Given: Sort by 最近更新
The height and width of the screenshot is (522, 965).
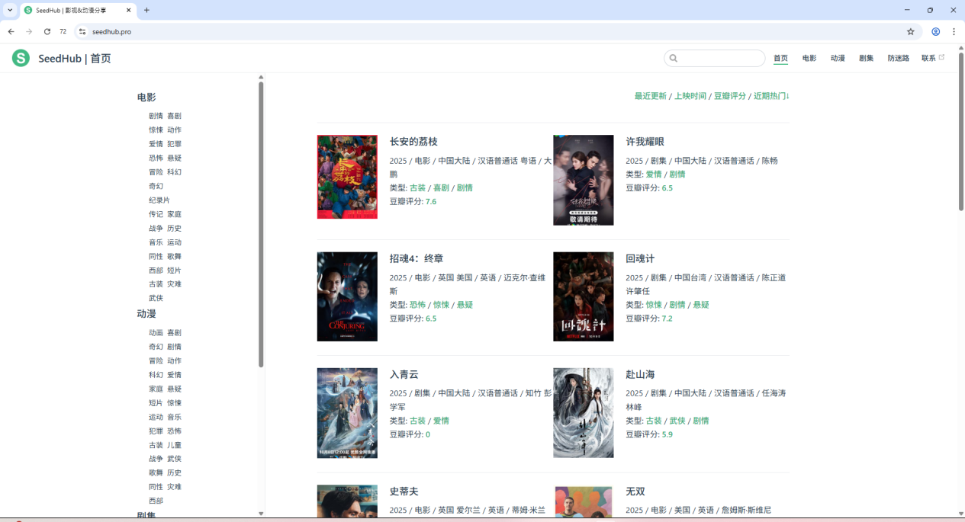Looking at the screenshot, I should coord(651,96).
